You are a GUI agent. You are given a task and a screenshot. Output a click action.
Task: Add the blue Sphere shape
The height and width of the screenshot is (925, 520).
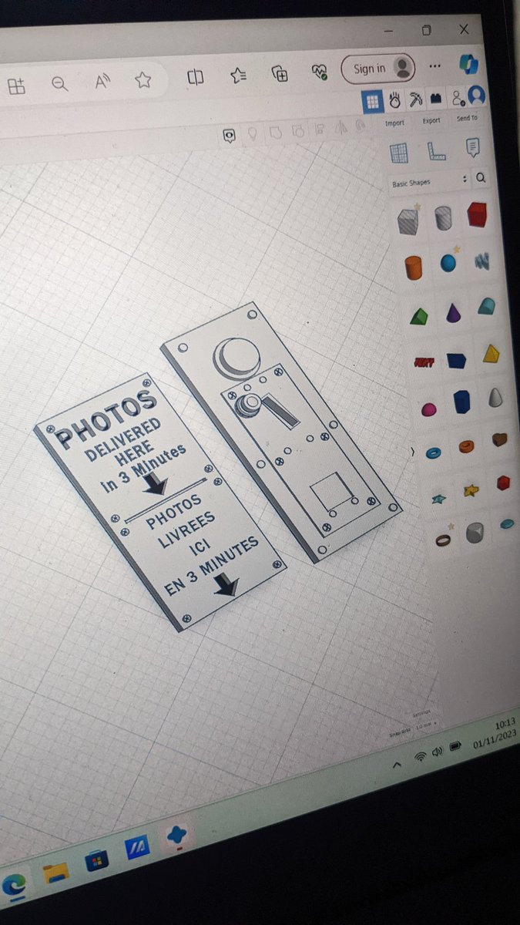click(x=448, y=264)
